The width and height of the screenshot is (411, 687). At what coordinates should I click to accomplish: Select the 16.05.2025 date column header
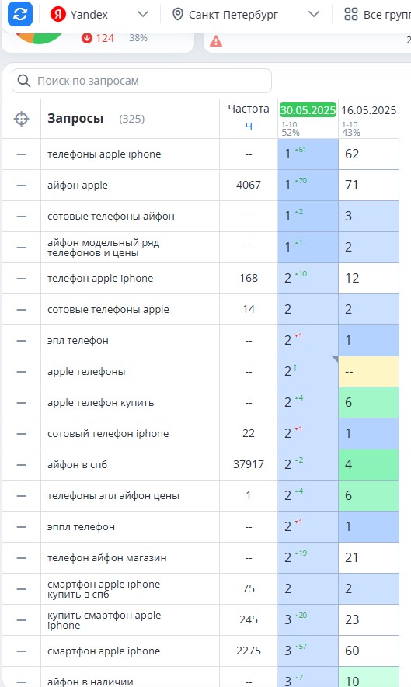pyautogui.click(x=369, y=110)
